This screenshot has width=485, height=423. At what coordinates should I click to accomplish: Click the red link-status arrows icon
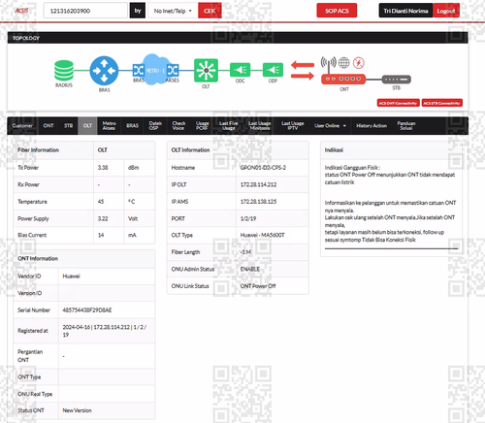pos(303,71)
